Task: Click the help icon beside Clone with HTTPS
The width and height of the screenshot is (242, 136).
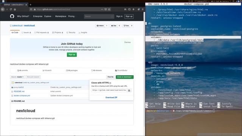Action: tap(110, 83)
